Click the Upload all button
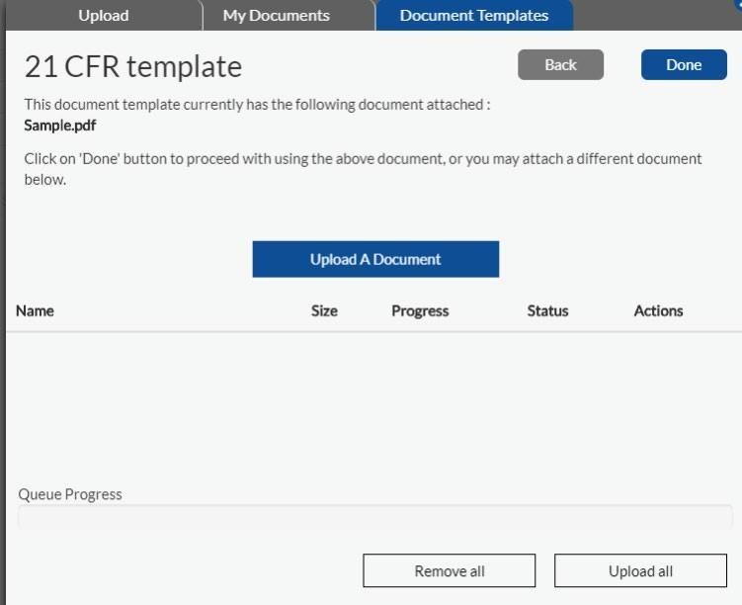742x605 pixels. point(640,571)
